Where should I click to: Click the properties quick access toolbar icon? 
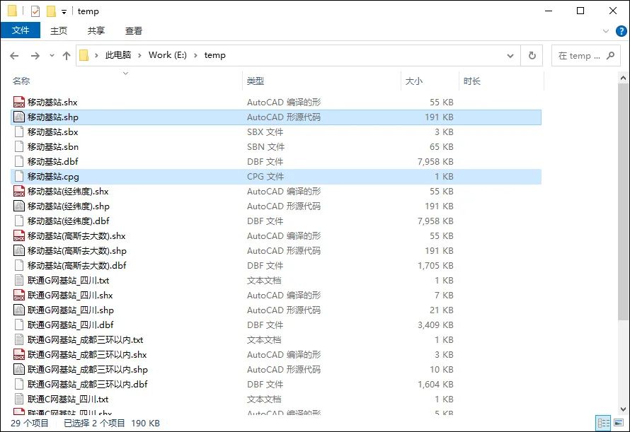click(x=35, y=11)
